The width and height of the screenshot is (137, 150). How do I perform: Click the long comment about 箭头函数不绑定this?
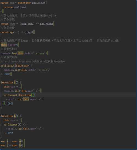60,40
